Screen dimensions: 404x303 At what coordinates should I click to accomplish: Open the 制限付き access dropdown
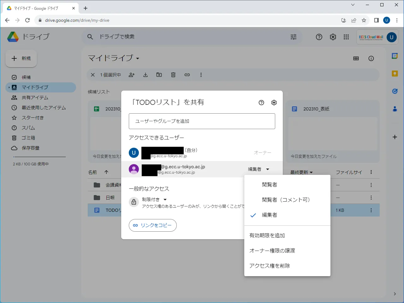[154, 199]
